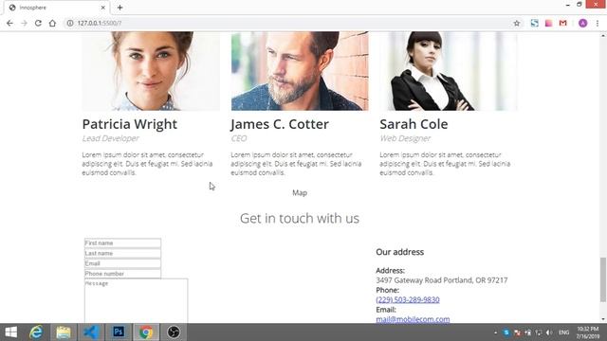Click James C. Cotter's photo

[x=300, y=71]
